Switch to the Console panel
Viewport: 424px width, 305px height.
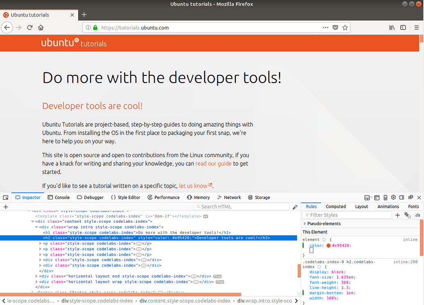pos(59,197)
